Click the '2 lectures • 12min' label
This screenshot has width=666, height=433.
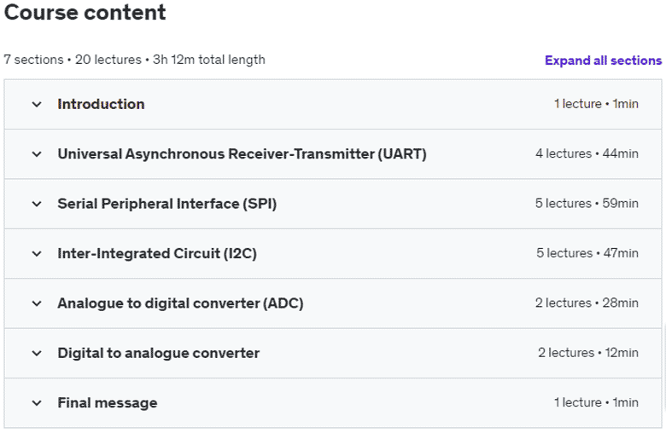coord(588,353)
